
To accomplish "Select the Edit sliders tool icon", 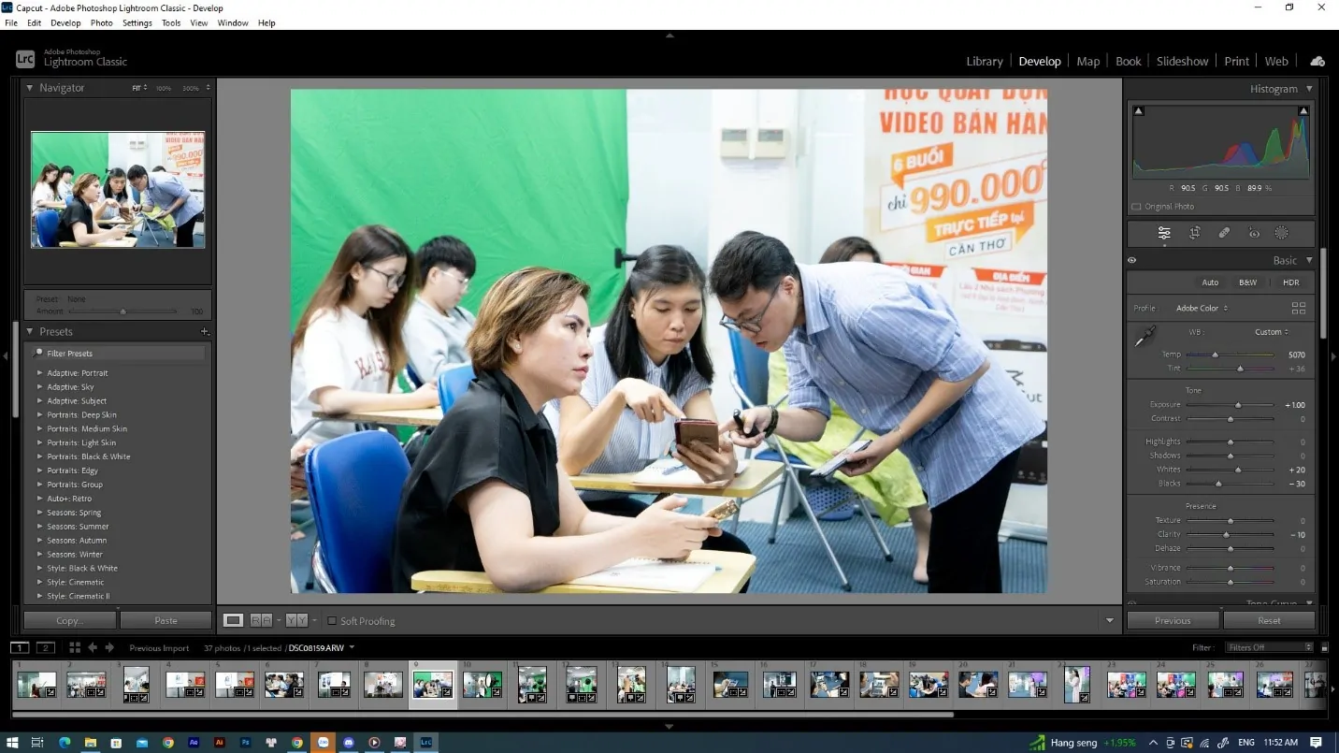I will (x=1164, y=233).
